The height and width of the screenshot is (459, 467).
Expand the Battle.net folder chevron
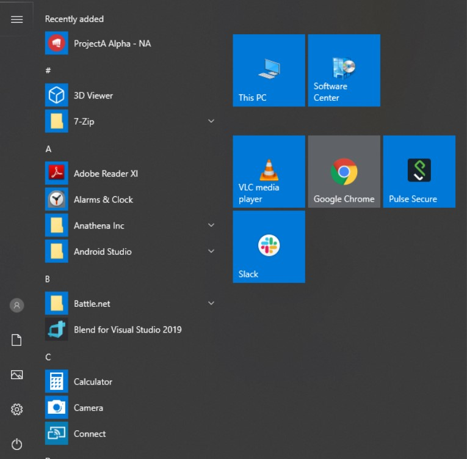pyautogui.click(x=211, y=303)
